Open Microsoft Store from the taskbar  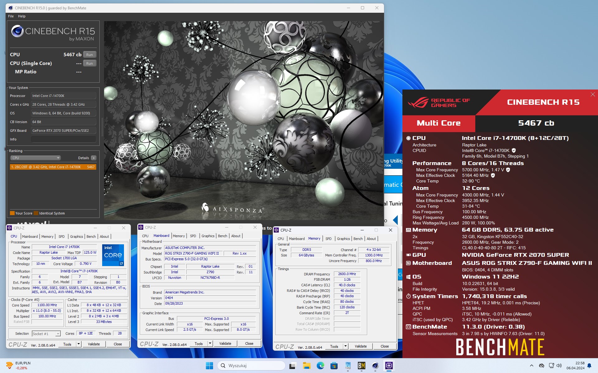coord(334,366)
